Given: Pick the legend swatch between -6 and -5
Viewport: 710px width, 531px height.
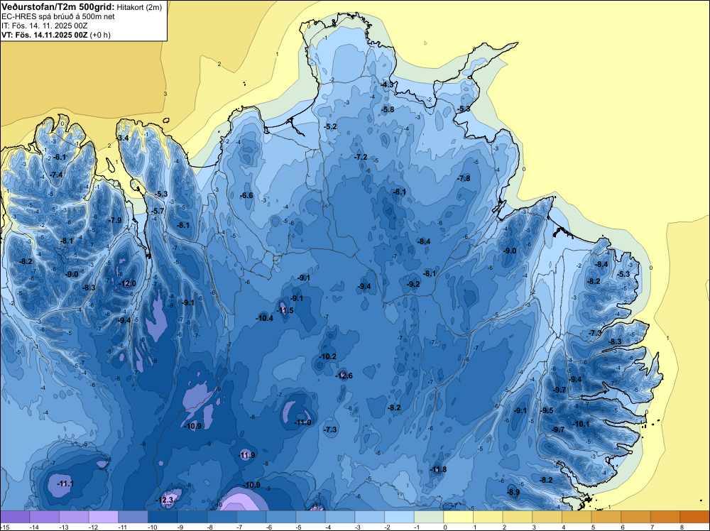Looking at the screenshot, I should pyautogui.click(x=281, y=517).
